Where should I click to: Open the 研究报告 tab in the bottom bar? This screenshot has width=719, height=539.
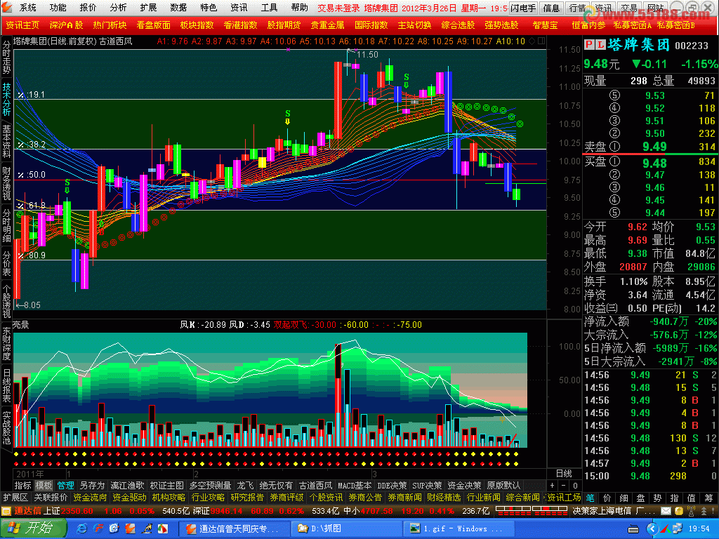[248, 498]
